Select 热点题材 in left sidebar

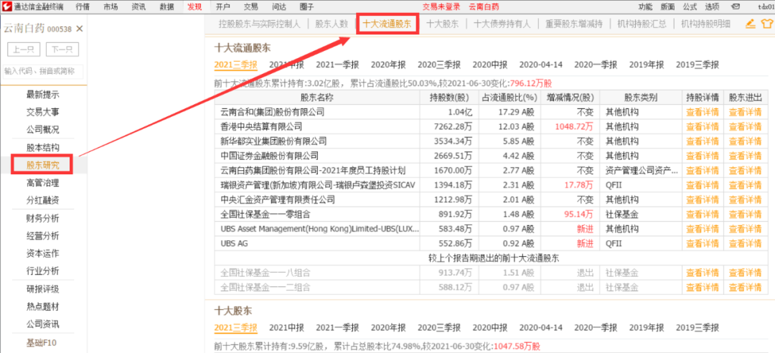(43, 306)
